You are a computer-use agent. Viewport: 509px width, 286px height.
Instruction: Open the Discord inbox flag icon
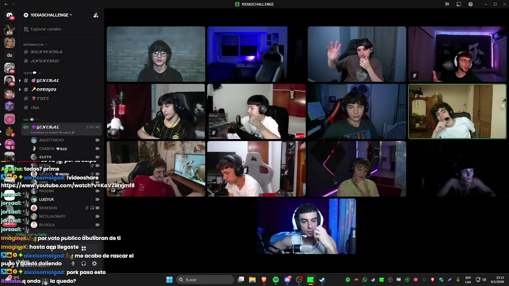(447, 4)
